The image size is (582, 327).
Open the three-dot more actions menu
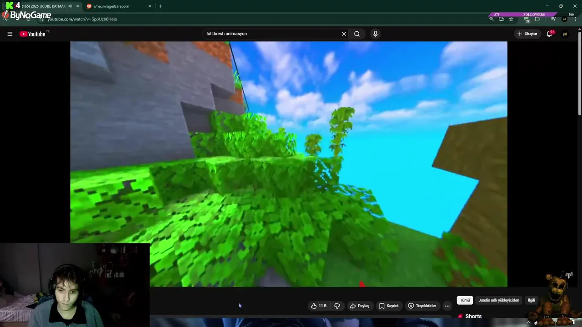[x=447, y=306]
